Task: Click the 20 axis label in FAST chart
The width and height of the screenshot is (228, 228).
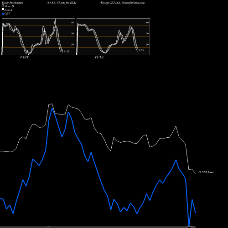Action: [73, 44]
